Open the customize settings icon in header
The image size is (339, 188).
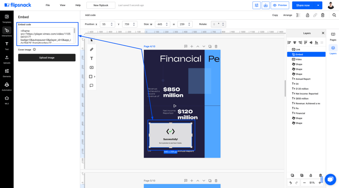pos(256,5)
